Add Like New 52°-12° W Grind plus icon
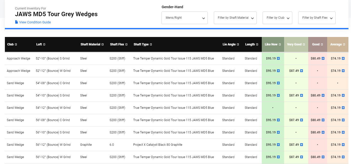 (278, 71)
